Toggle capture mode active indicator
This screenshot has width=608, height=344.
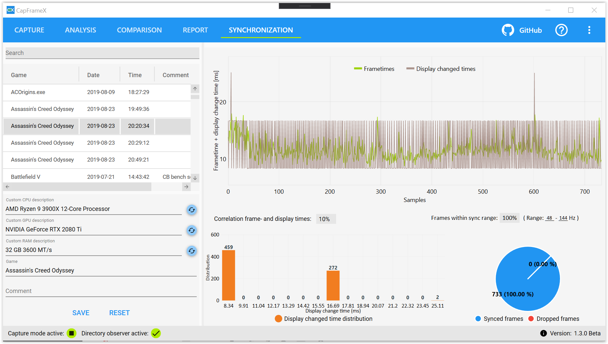tap(72, 333)
